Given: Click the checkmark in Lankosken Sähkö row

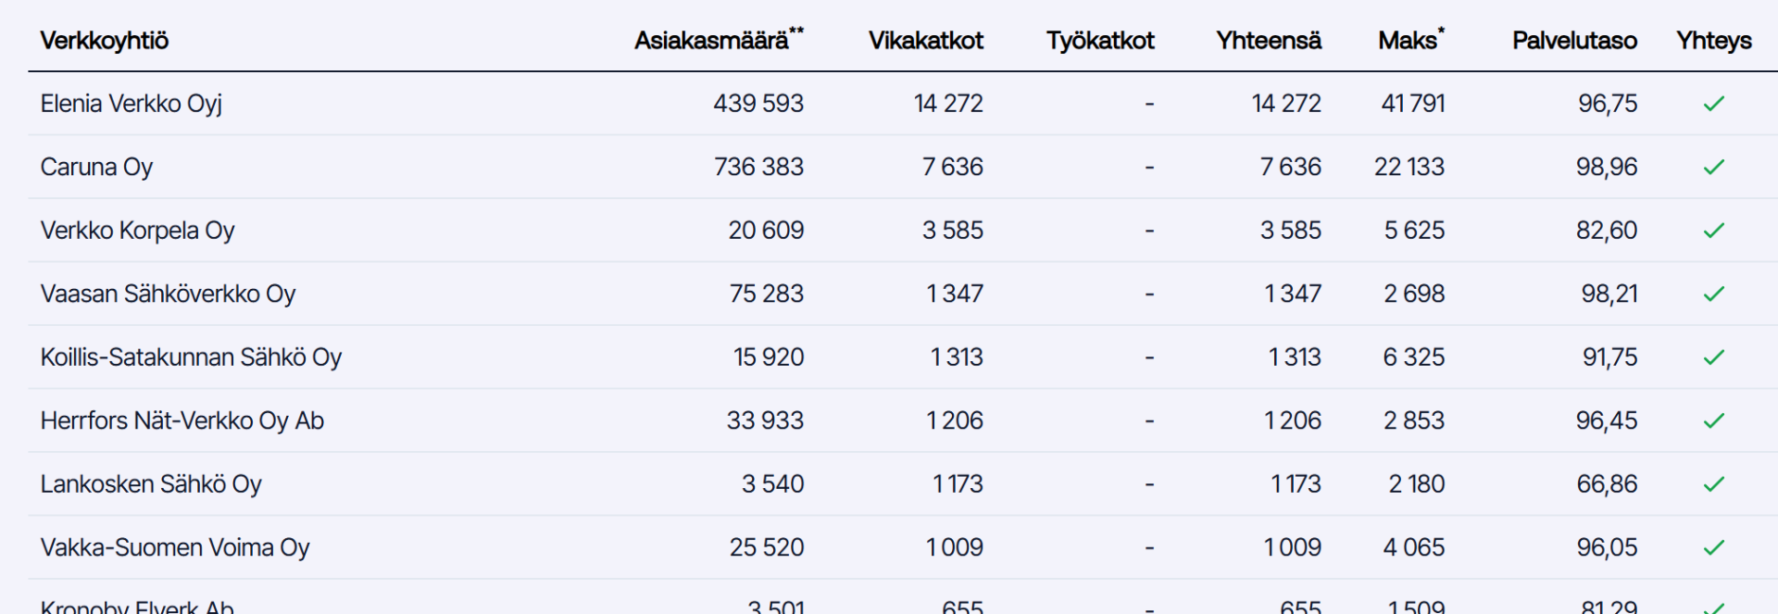Looking at the screenshot, I should (1714, 484).
